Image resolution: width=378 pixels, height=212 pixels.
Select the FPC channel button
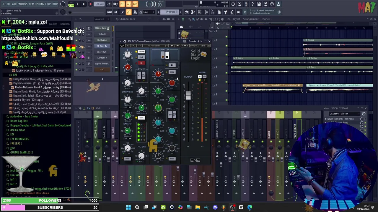tap(102, 69)
